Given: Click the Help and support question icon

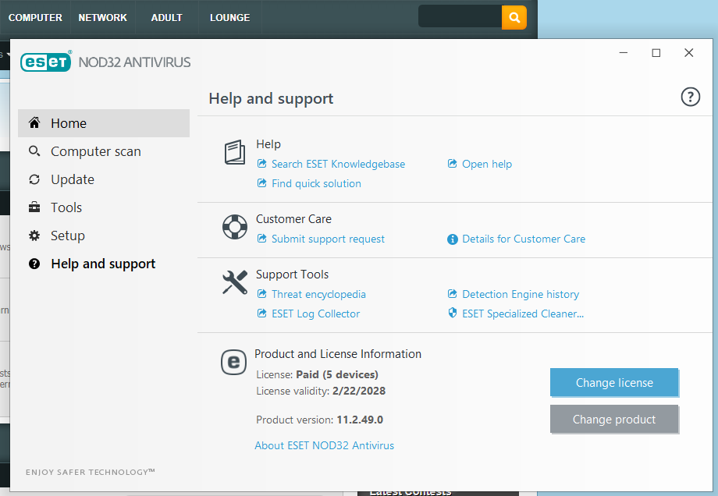Looking at the screenshot, I should [34, 264].
